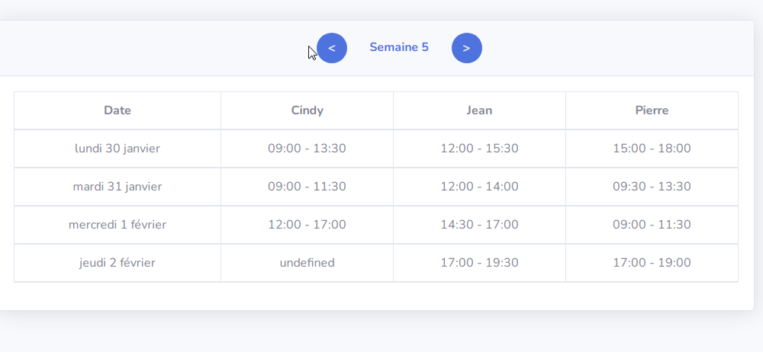Viewport: 763px width, 352px height.
Task: Select Jean's Monday slot 12:00 - 15:30
Action: [x=479, y=149]
